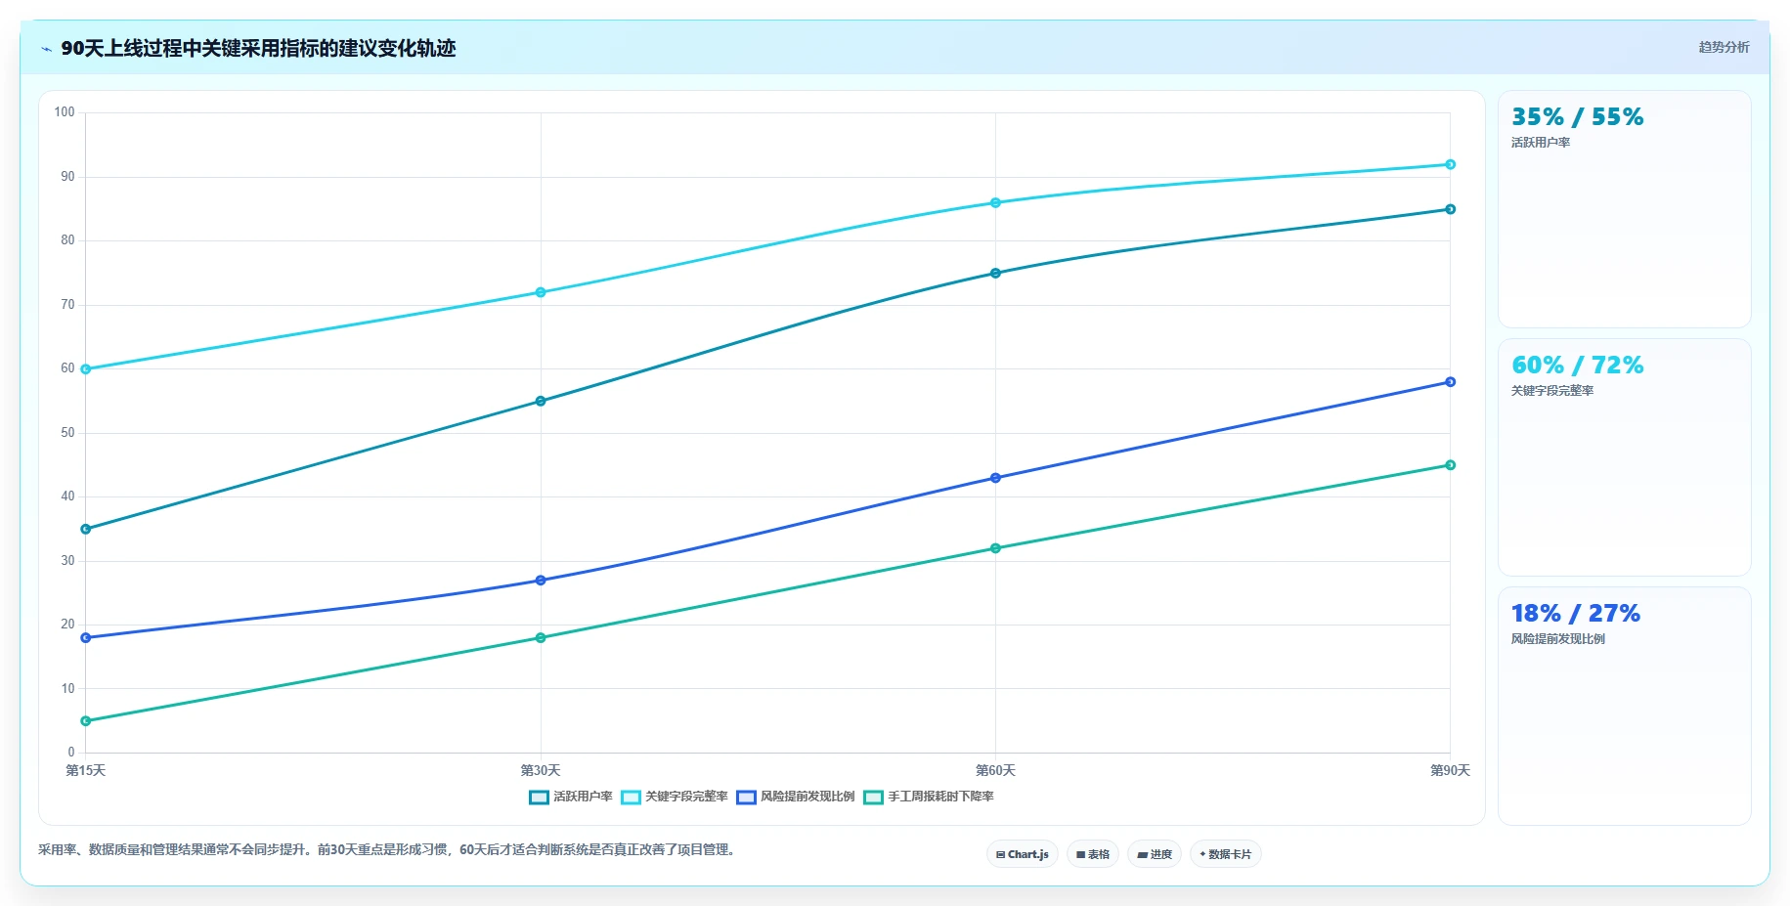Select the Chart.js pill tag
1790x906 pixels.
click(1023, 854)
